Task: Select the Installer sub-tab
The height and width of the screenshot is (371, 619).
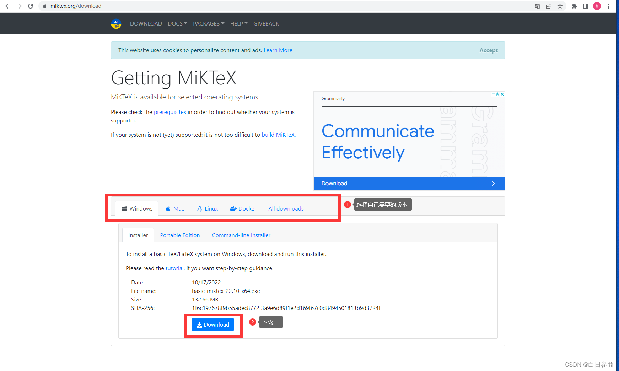Action: pyautogui.click(x=138, y=235)
